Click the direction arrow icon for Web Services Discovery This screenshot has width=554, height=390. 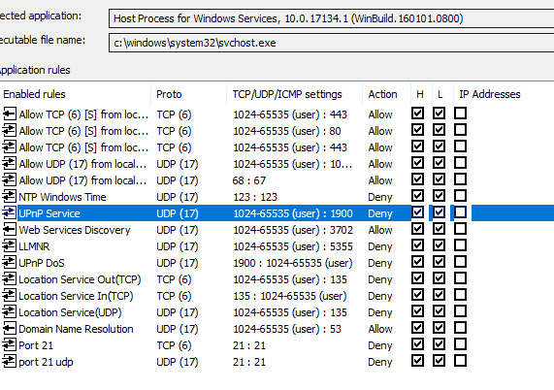tap(9, 230)
